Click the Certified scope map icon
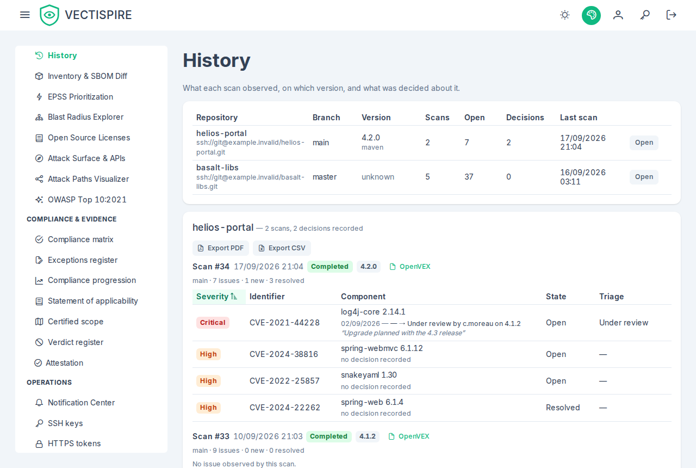This screenshot has width=696, height=468. click(x=39, y=322)
